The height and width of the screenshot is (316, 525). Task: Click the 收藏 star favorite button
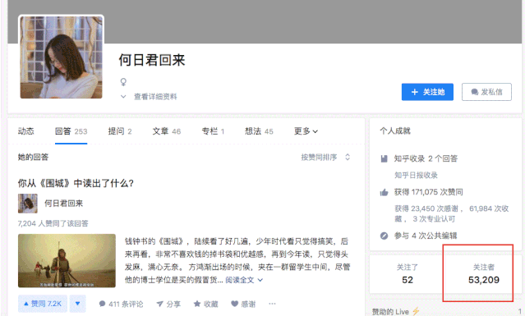pos(206,304)
